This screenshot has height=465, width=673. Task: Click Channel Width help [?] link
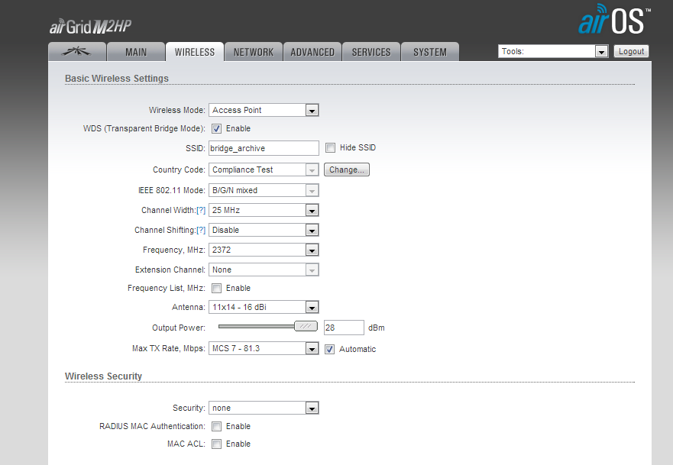click(201, 210)
